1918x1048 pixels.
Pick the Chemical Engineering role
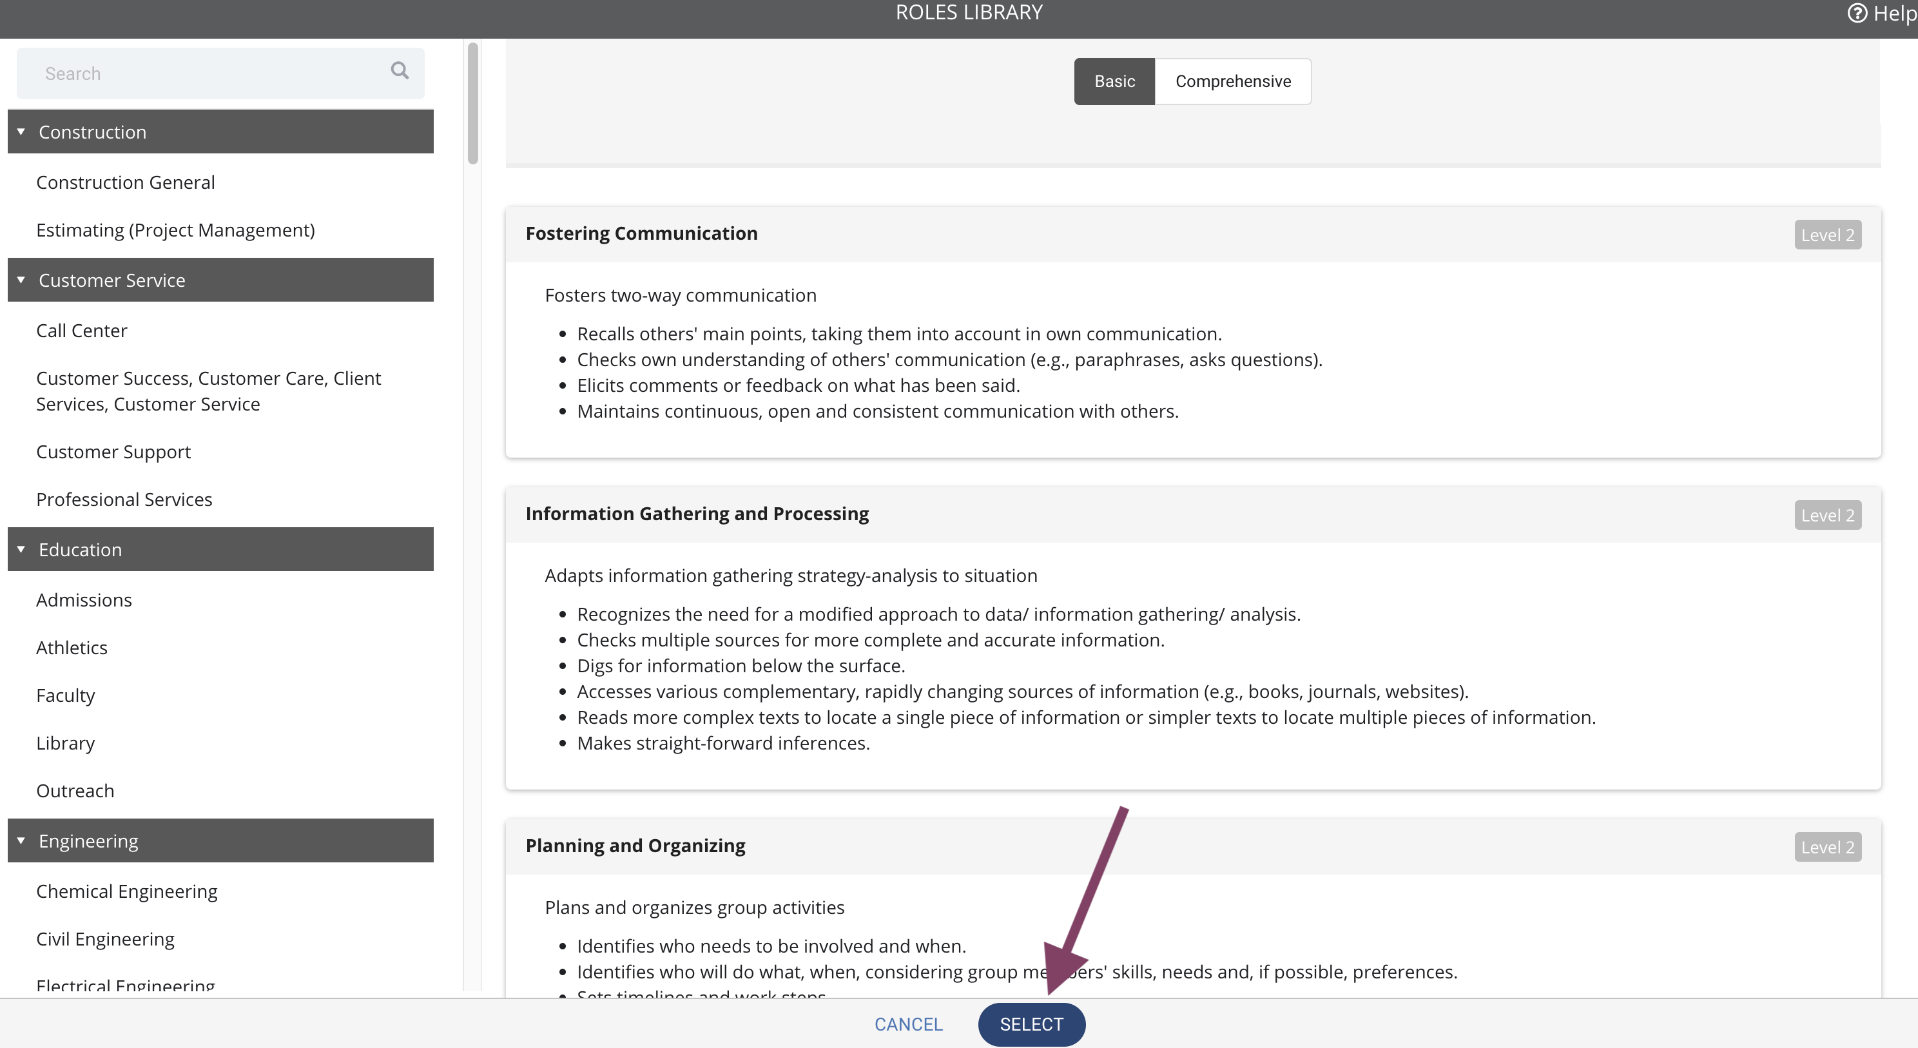126,891
